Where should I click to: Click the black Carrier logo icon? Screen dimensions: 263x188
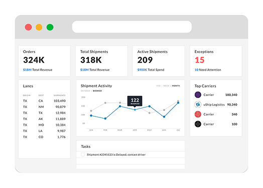pyautogui.click(x=198, y=124)
